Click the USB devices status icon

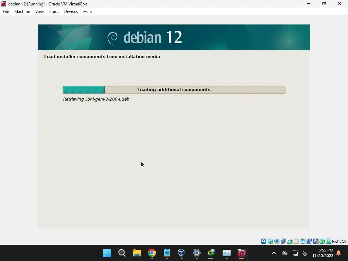tap(290, 241)
